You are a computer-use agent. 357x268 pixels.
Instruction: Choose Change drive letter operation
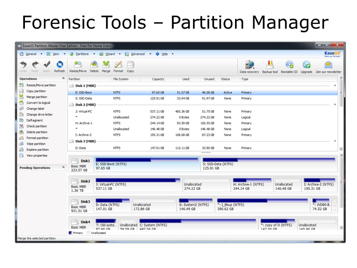(39, 115)
